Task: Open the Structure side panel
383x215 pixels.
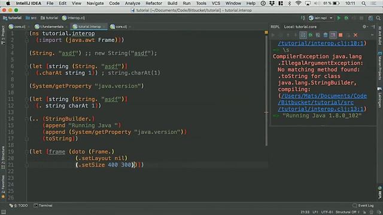Action: 3,158
